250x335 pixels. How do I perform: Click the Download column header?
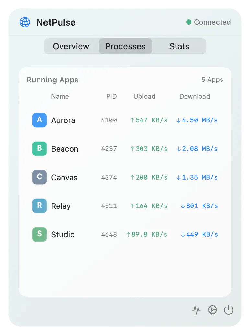(x=195, y=96)
